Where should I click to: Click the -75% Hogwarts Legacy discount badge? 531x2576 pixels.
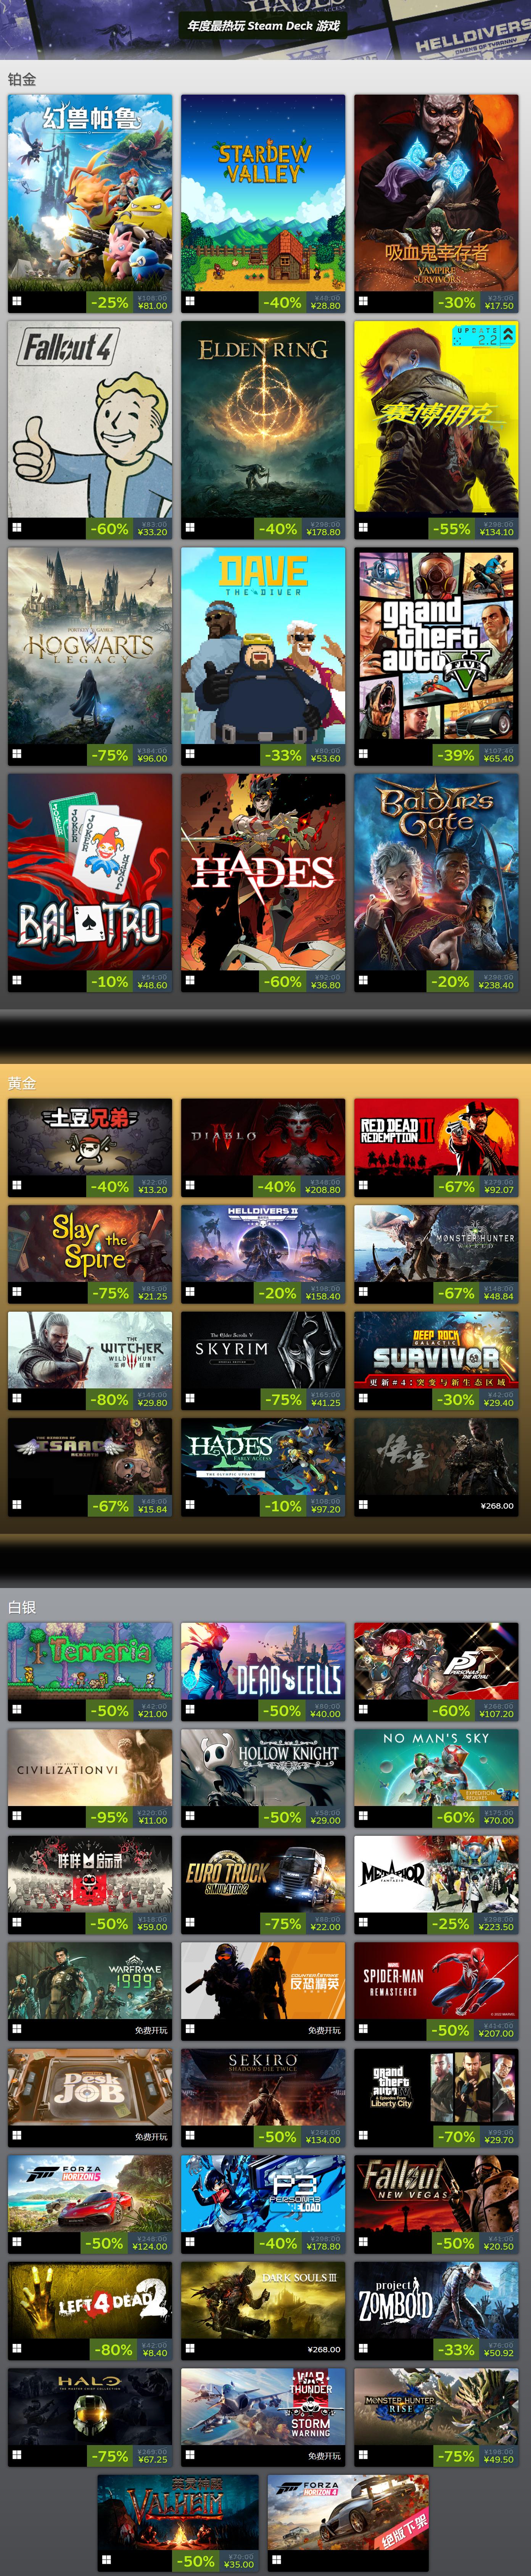pos(110,755)
